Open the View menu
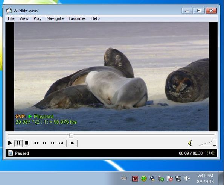Screen dimensions: 224x185 pos(24,18)
